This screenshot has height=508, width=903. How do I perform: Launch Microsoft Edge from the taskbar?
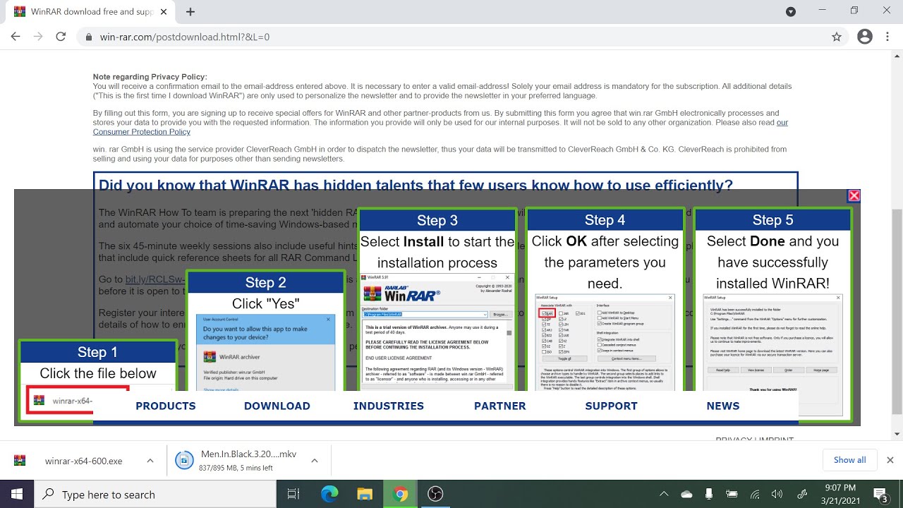click(x=329, y=494)
